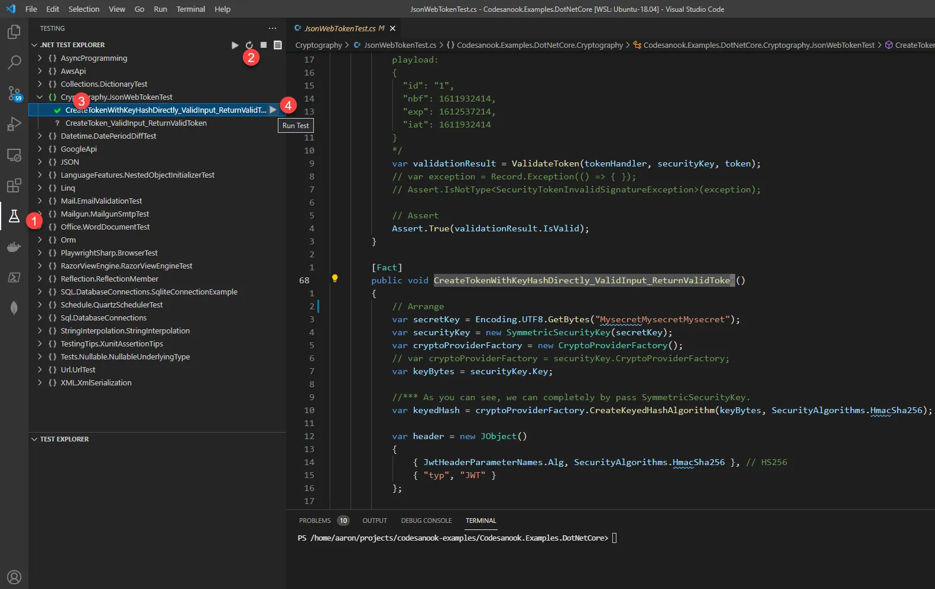Switch to the DEBUG CONSOLE tab
The image size is (935, 589).
[426, 521]
